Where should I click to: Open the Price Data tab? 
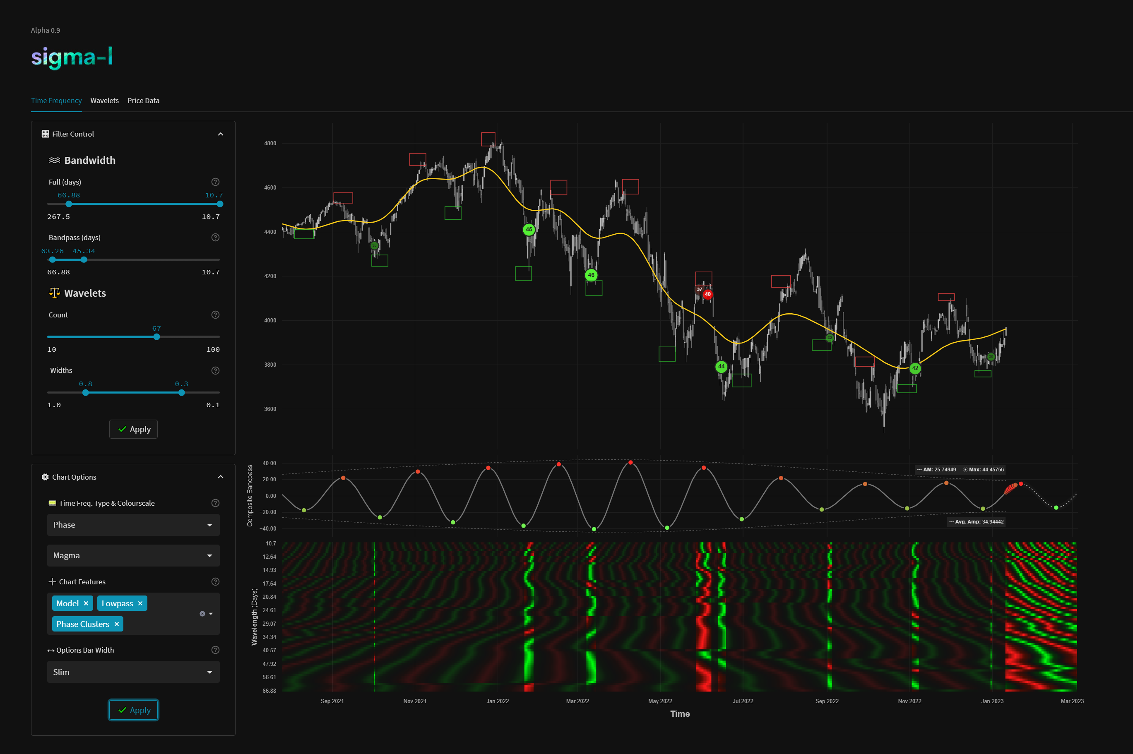(x=143, y=101)
